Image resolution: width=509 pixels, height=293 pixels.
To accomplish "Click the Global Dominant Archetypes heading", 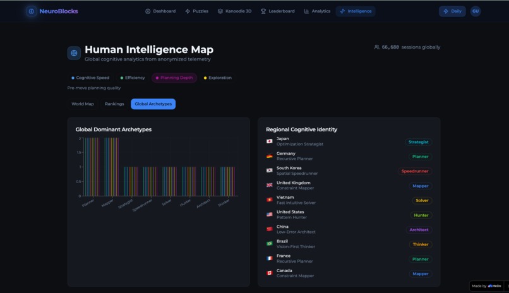I will tap(113, 129).
